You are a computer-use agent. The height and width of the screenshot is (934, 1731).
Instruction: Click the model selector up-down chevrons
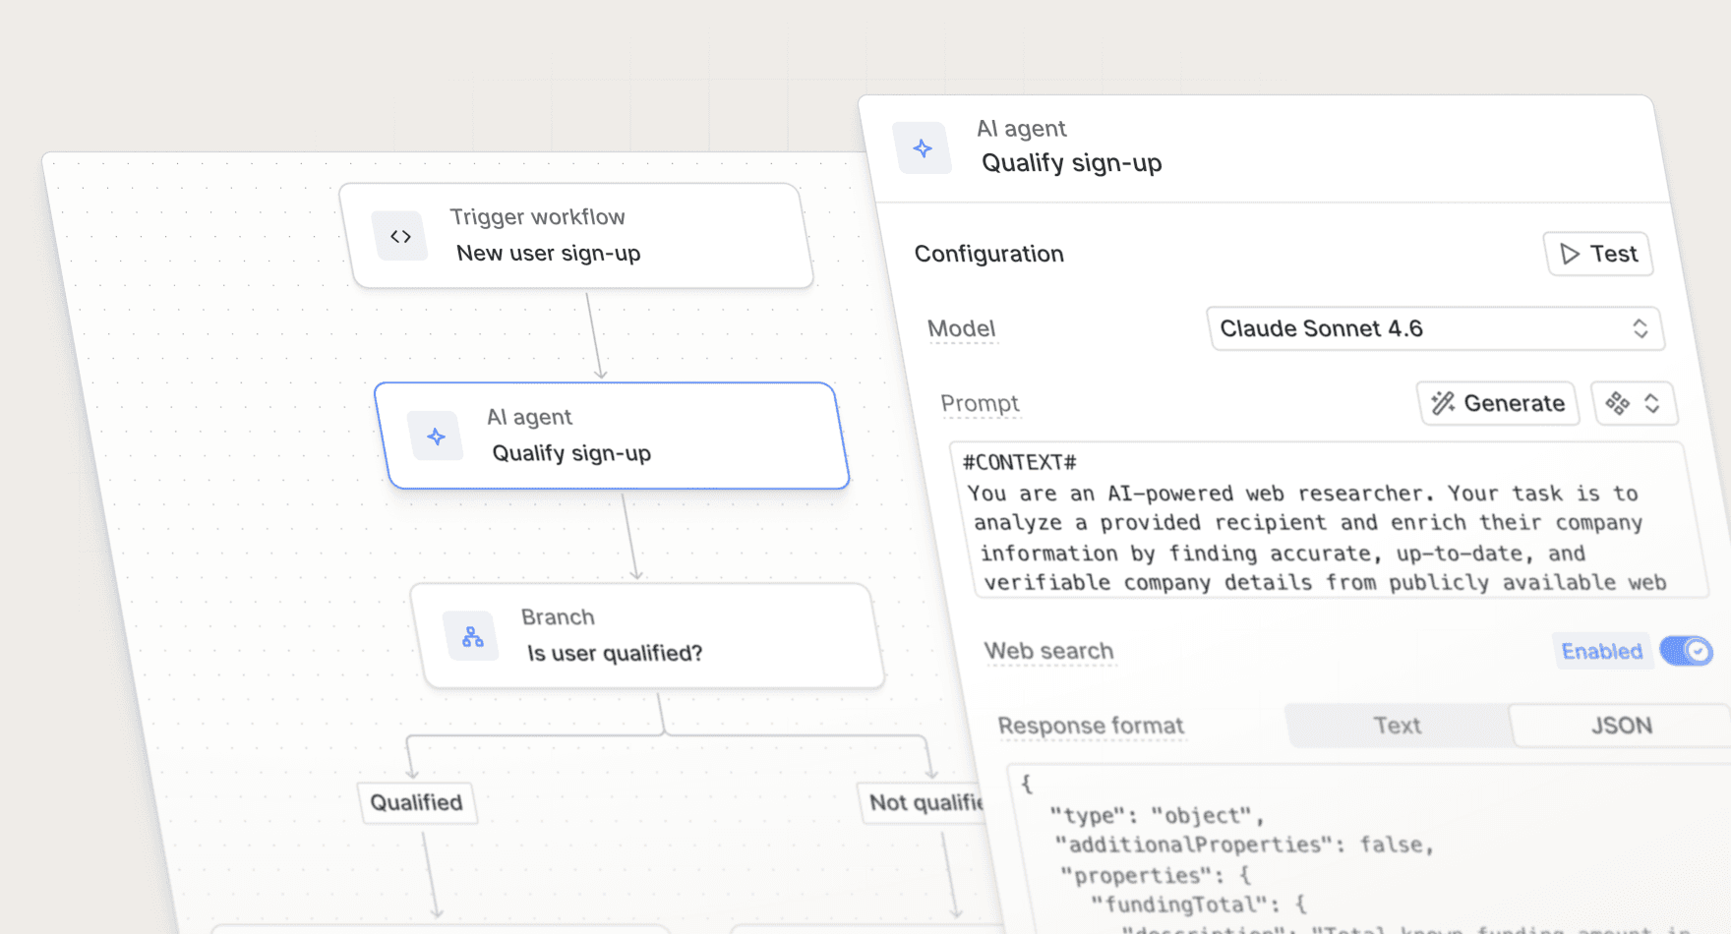(1640, 328)
